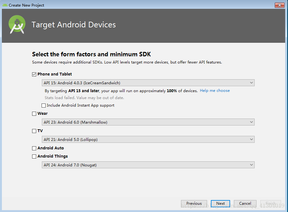This screenshot has height=212, width=288.
Task: Check the TV form factor checkbox
Action: coord(34,131)
